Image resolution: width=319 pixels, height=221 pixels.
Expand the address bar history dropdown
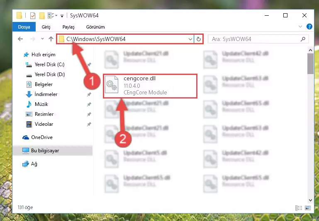point(190,39)
